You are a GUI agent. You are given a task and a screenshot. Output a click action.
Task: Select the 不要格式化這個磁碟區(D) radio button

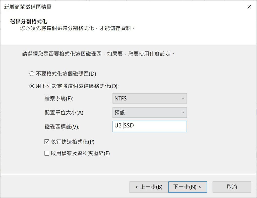coord(32,74)
